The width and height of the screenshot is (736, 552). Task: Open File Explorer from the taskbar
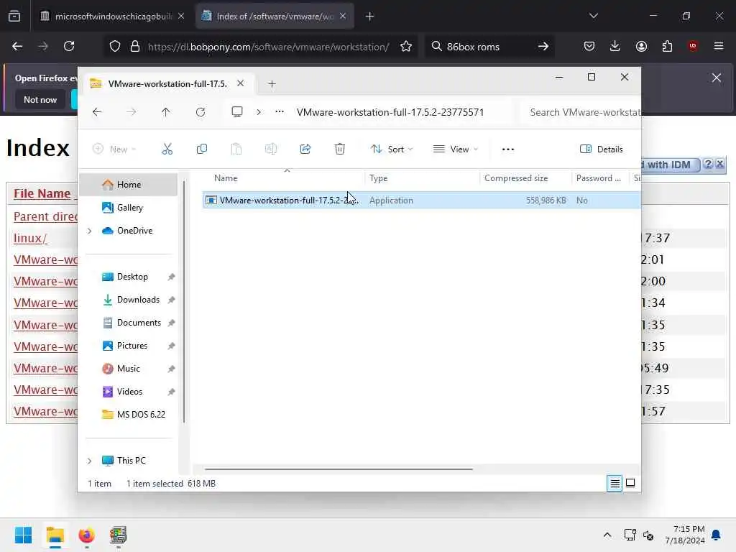55,535
